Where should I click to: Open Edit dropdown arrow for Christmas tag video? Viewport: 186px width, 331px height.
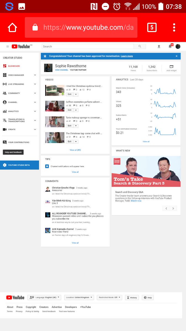pos(76,142)
